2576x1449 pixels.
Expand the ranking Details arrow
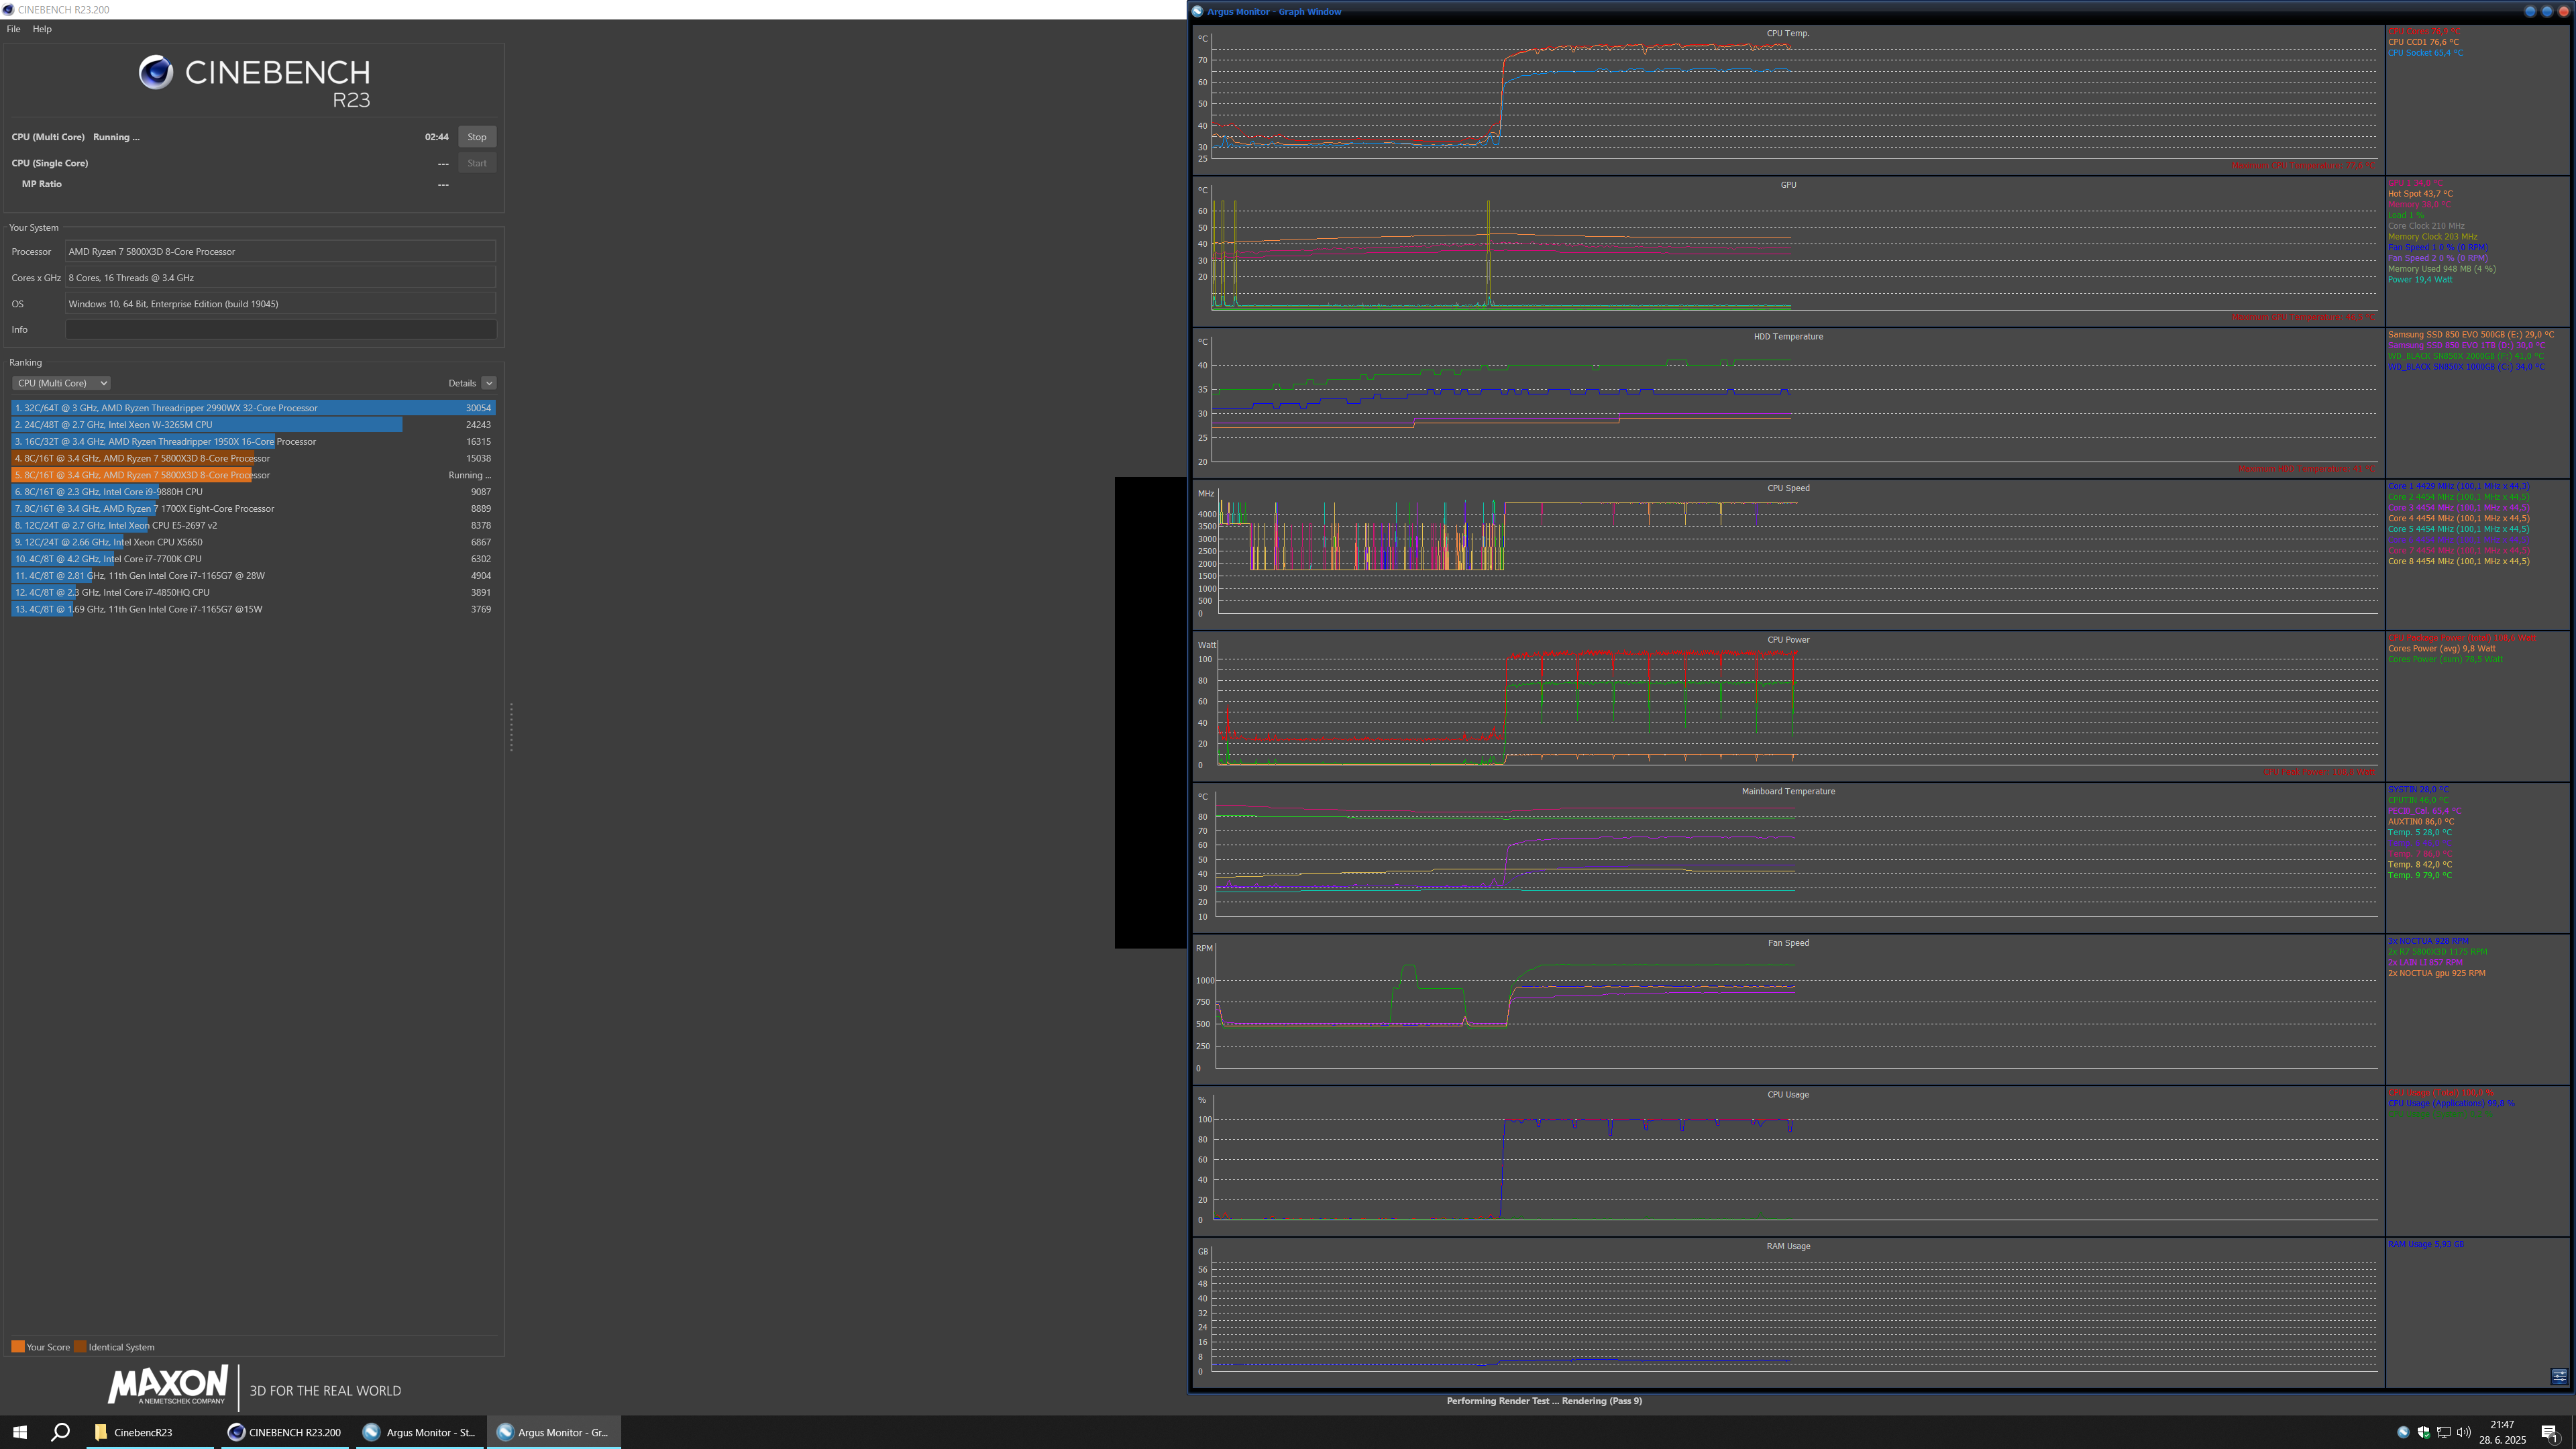[x=489, y=383]
